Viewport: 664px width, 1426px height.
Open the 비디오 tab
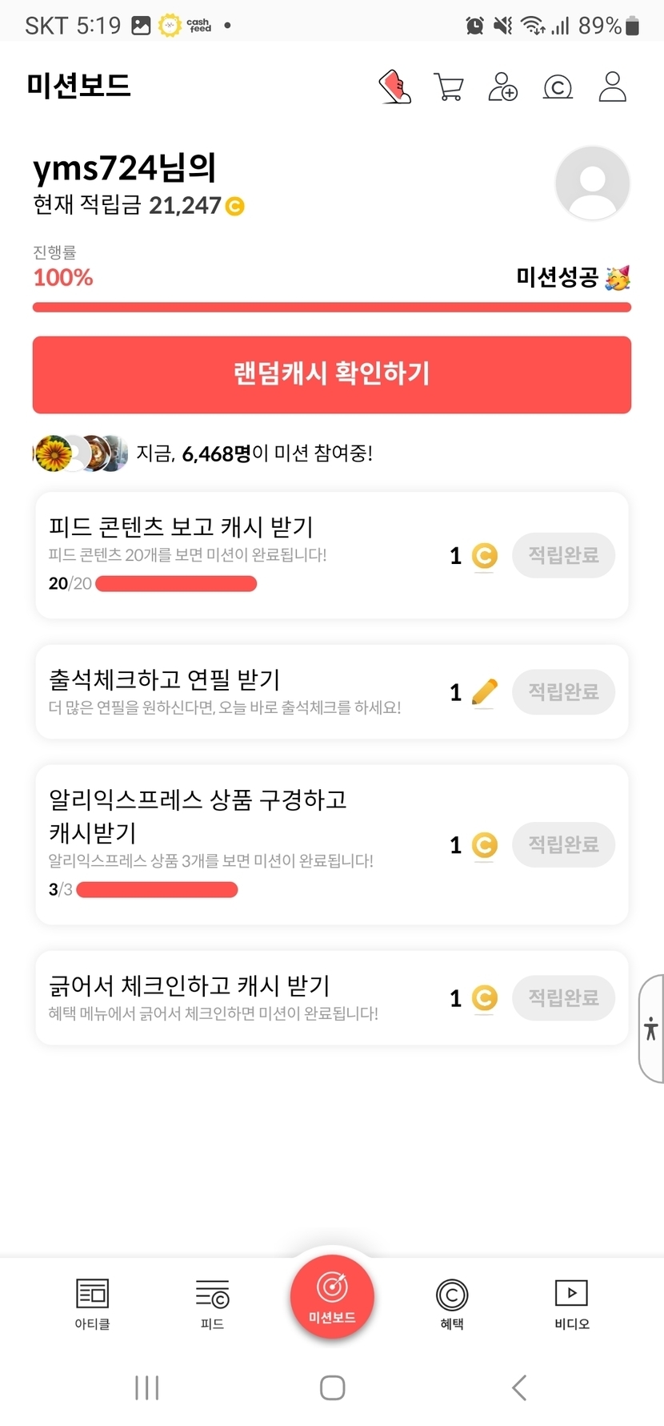click(571, 1303)
